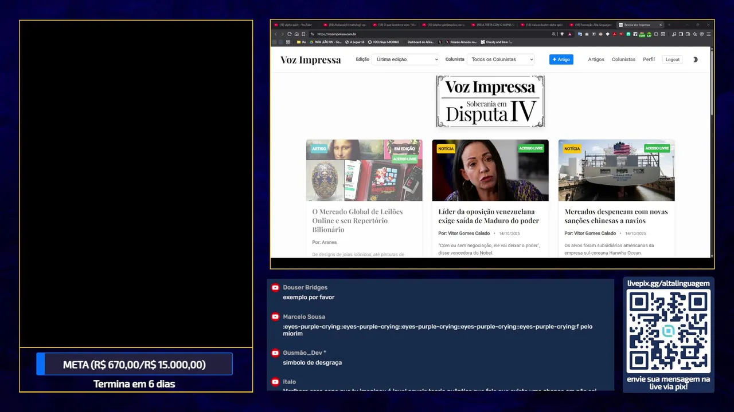Click the Voz Impressa Soberania em Disputa IV banner

point(490,101)
